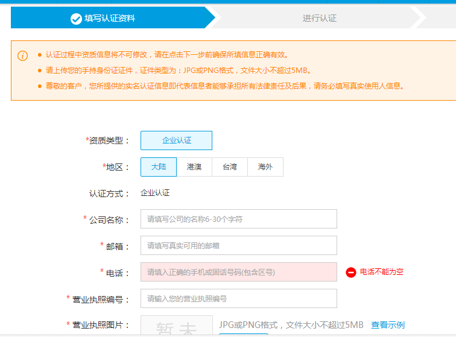
Task: Focus the 营业执照编号 input field
Action: [x=239, y=298]
